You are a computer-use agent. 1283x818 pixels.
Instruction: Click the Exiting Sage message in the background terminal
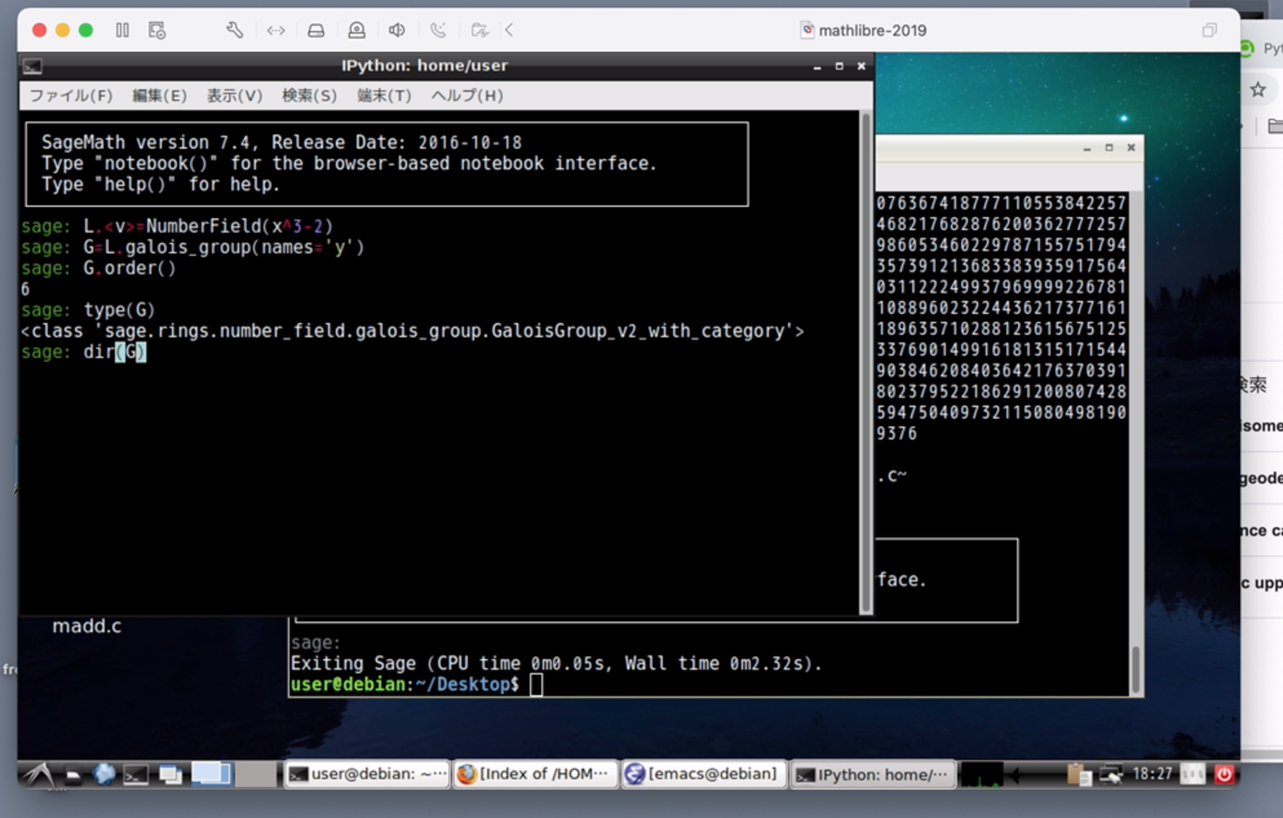pos(556,664)
